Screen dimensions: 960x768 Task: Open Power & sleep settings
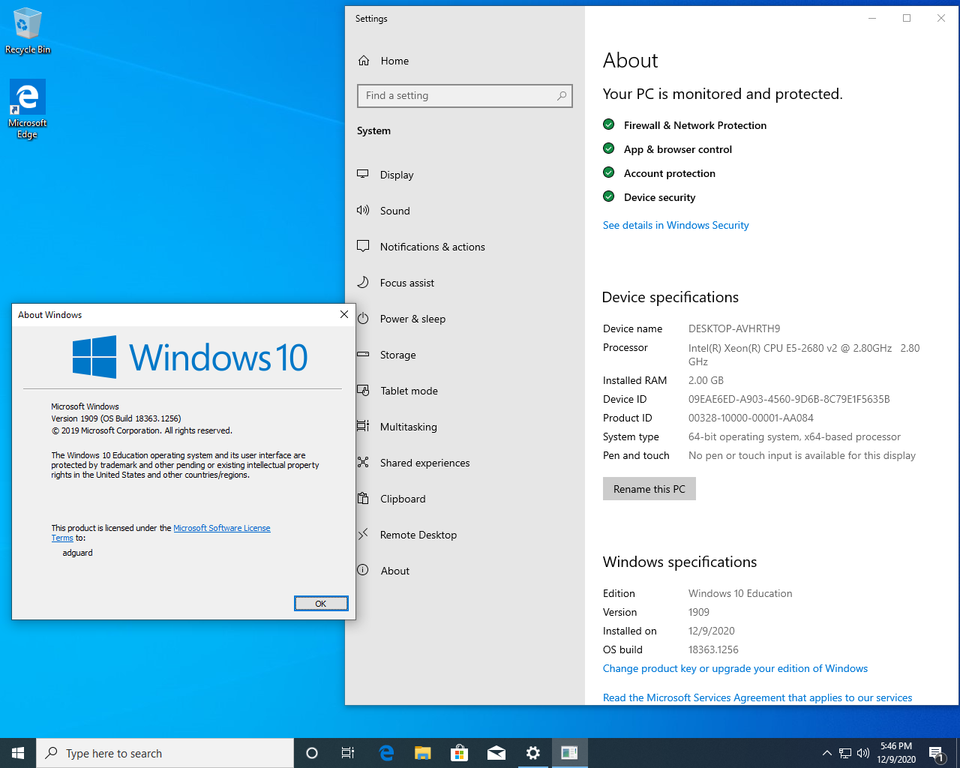[x=465, y=319]
